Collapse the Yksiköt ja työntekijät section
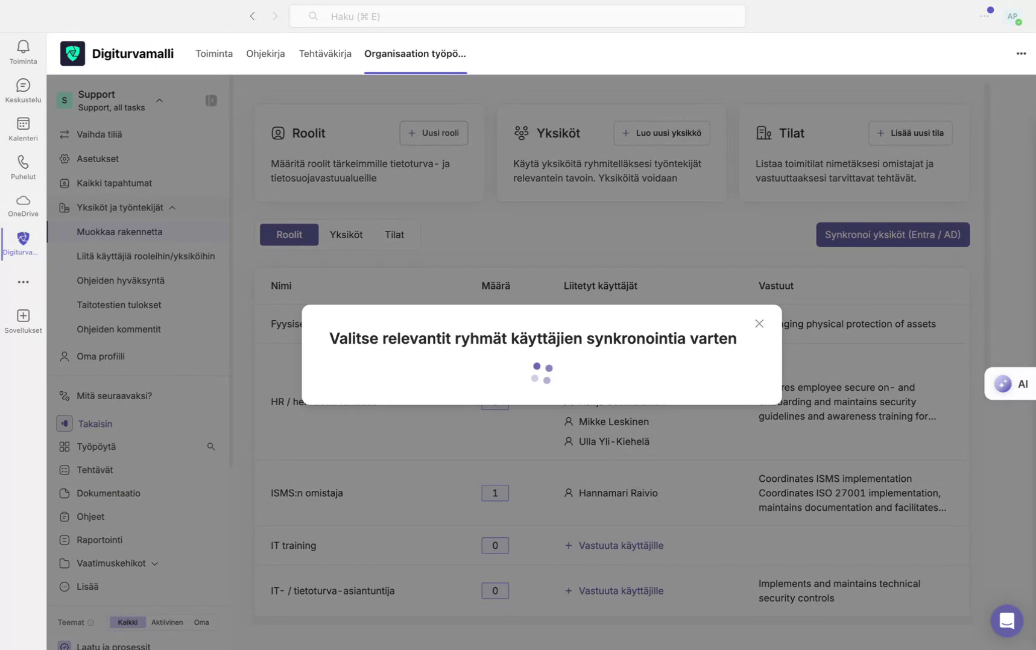The height and width of the screenshot is (650, 1036). tap(172, 207)
